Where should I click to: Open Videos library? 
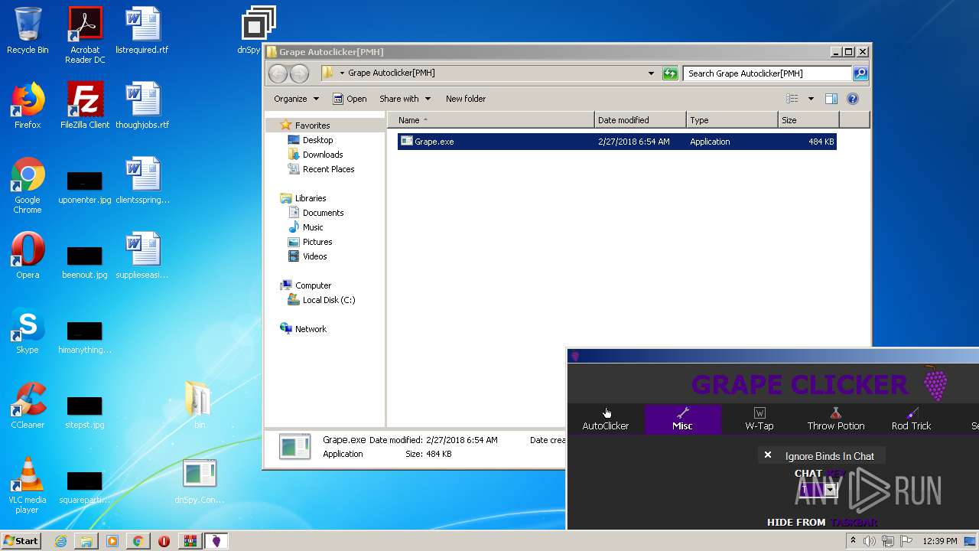[x=307, y=256]
